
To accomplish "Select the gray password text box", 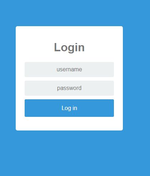I will [x=69, y=88].
